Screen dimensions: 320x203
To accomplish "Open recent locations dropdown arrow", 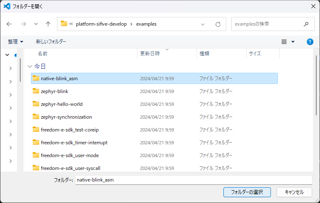I will coord(36,24).
